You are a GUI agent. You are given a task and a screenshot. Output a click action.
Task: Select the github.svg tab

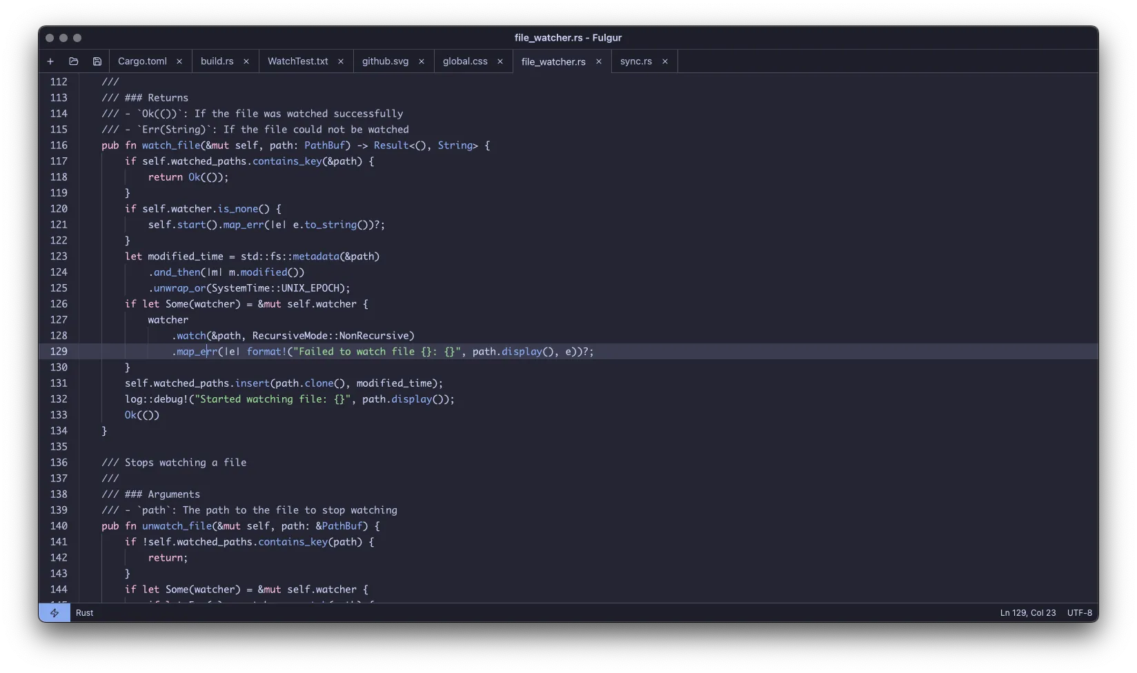tap(385, 61)
